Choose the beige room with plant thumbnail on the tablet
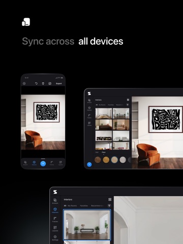 click(x=121, y=125)
